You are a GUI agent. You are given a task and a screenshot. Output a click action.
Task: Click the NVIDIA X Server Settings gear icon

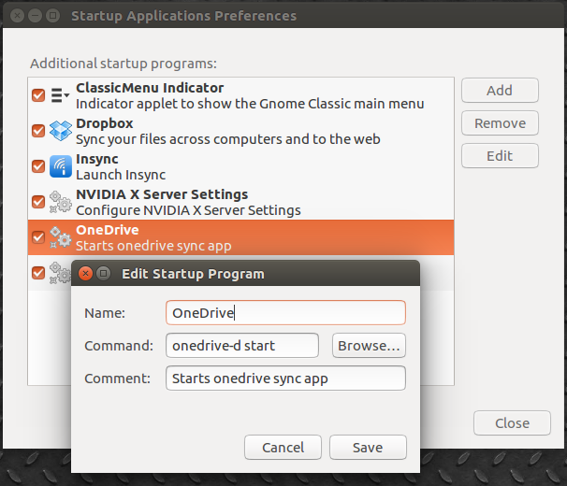coord(61,202)
